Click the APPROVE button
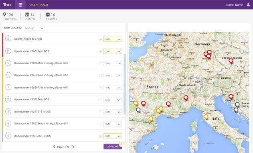The height and width of the screenshot is (153, 253). click(113, 147)
